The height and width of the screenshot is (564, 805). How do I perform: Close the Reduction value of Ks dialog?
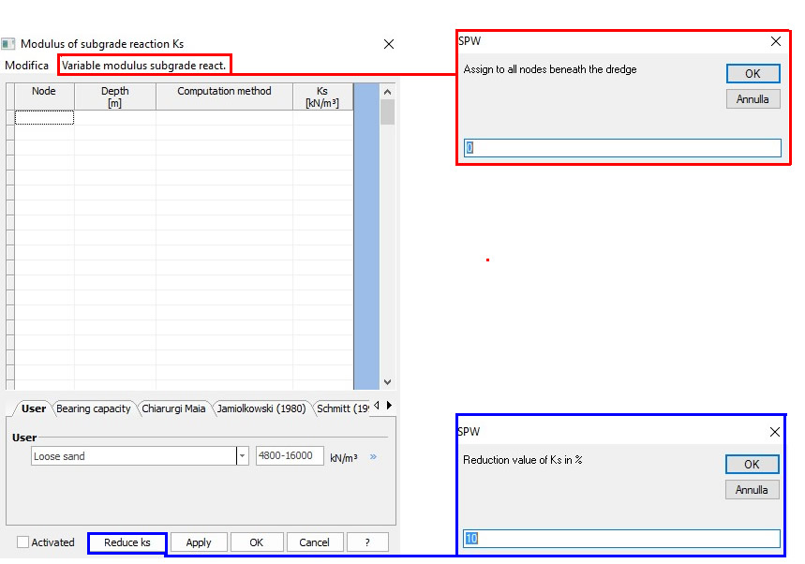pyautogui.click(x=774, y=432)
